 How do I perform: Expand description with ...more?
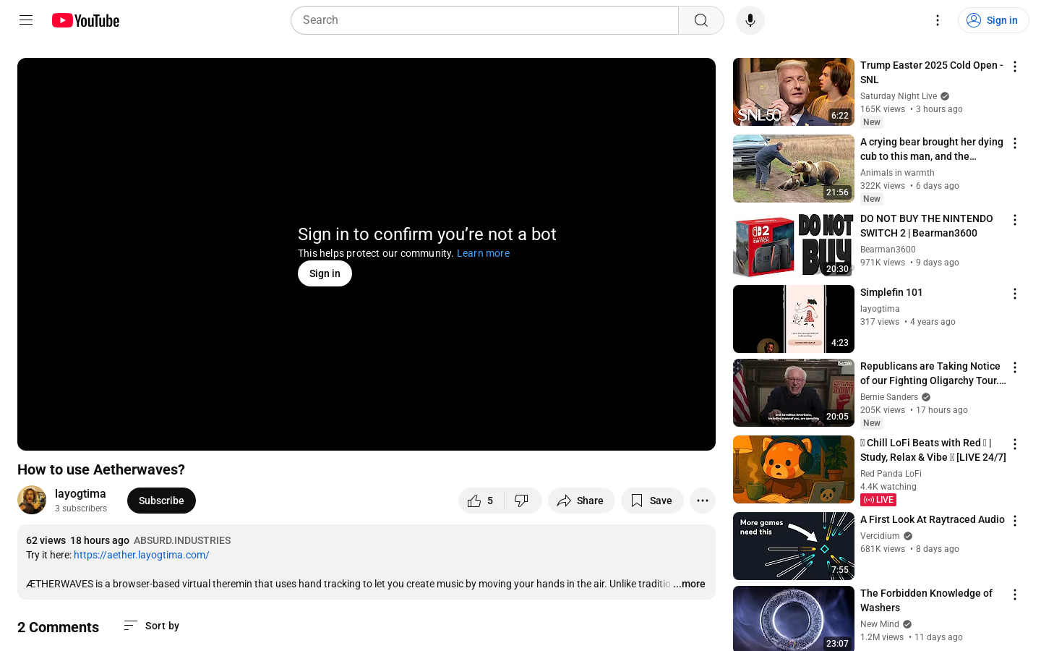click(x=689, y=584)
